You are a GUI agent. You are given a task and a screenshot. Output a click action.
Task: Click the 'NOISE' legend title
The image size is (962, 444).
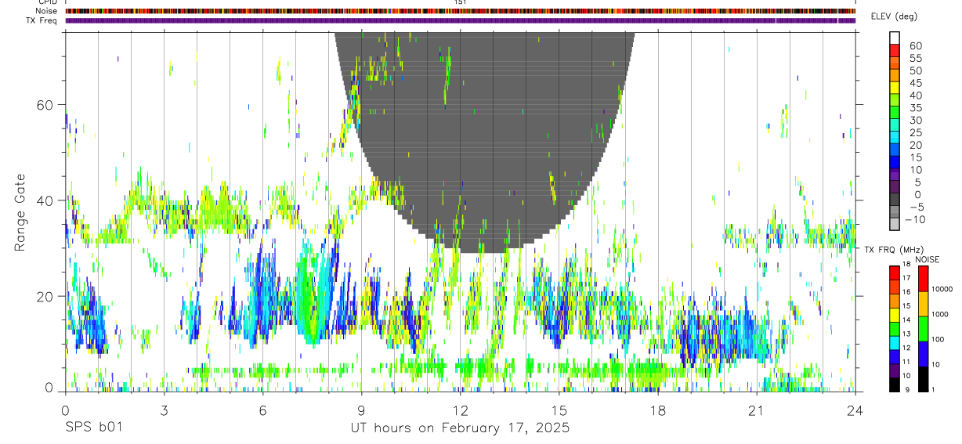pyautogui.click(x=928, y=259)
